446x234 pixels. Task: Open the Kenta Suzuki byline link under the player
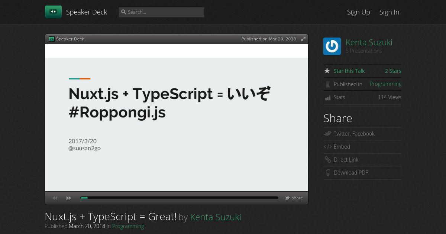216,217
